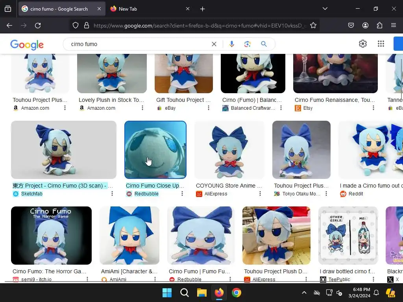
Task: Open the display settings tray icon
Action: [x=329, y=293]
